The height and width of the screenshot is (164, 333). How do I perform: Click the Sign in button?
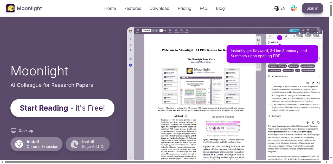(312, 8)
